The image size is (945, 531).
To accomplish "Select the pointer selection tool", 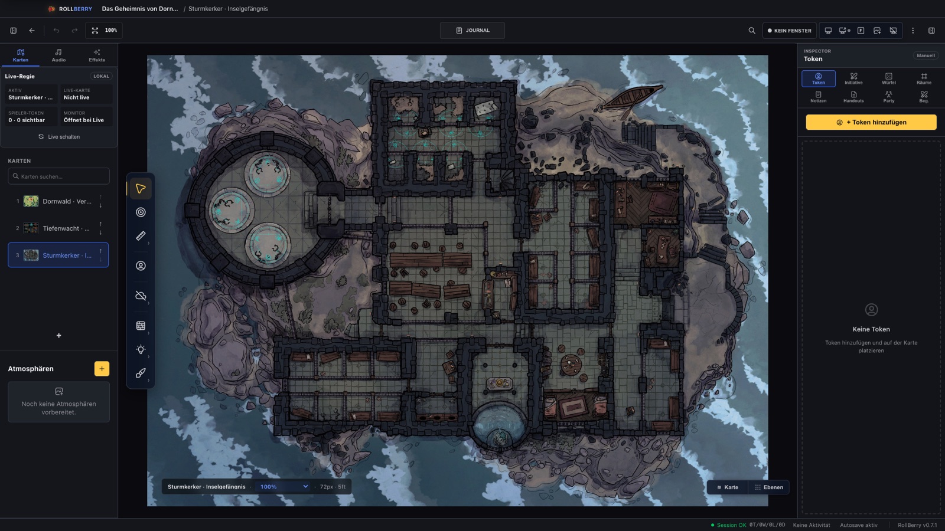I will 141,189.
